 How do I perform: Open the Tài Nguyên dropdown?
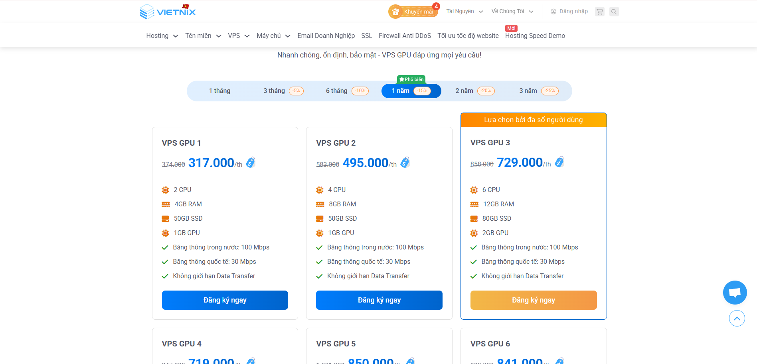pos(464,12)
